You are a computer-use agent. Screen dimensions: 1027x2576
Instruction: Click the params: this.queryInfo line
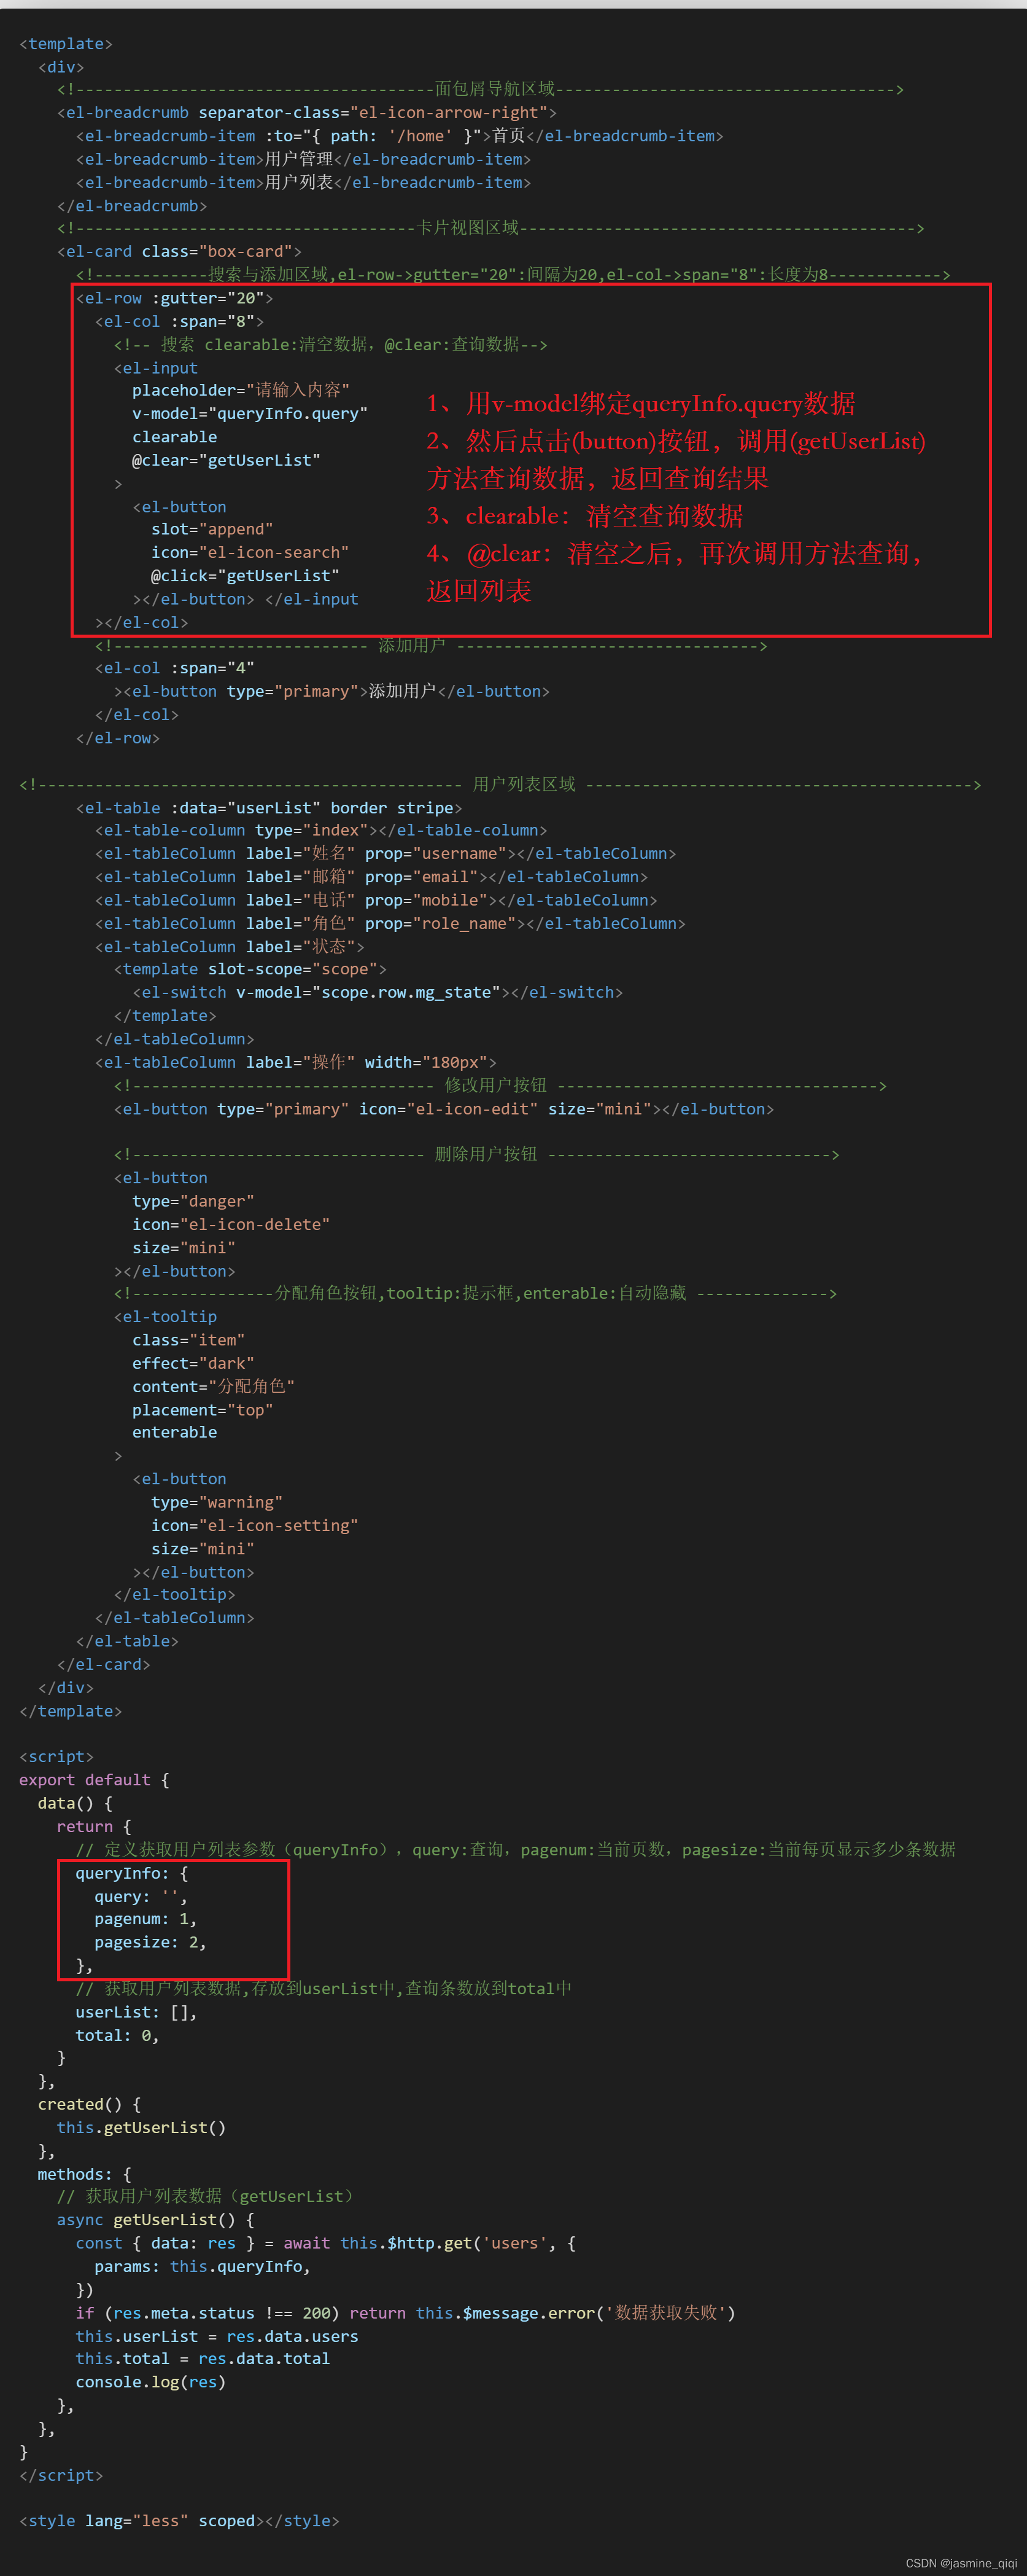point(203,2267)
